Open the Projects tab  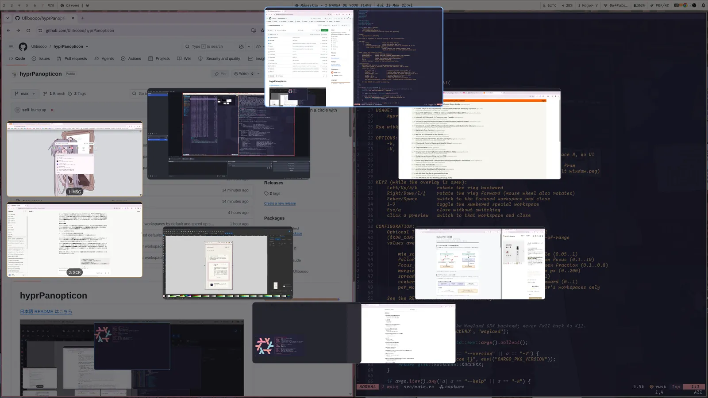159,58
